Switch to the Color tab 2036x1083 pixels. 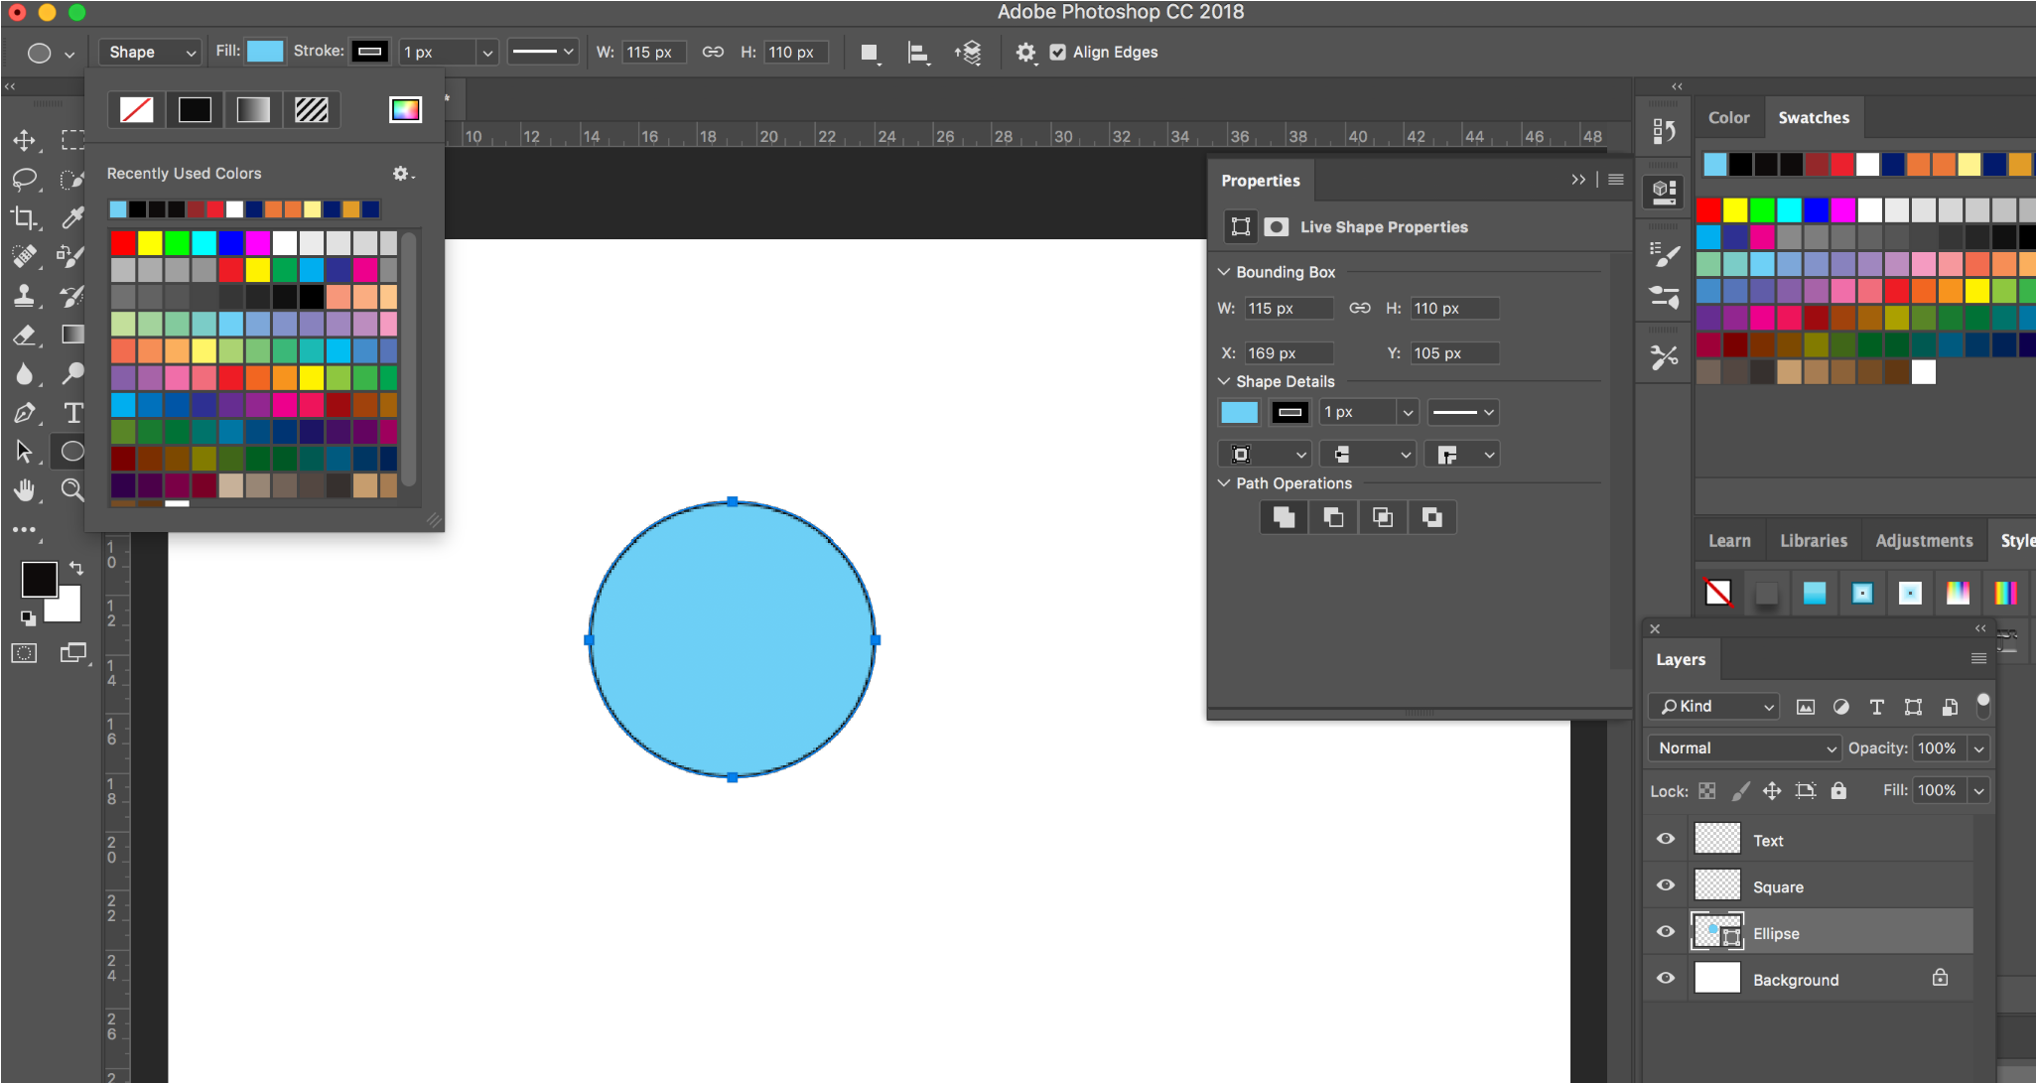1728,117
